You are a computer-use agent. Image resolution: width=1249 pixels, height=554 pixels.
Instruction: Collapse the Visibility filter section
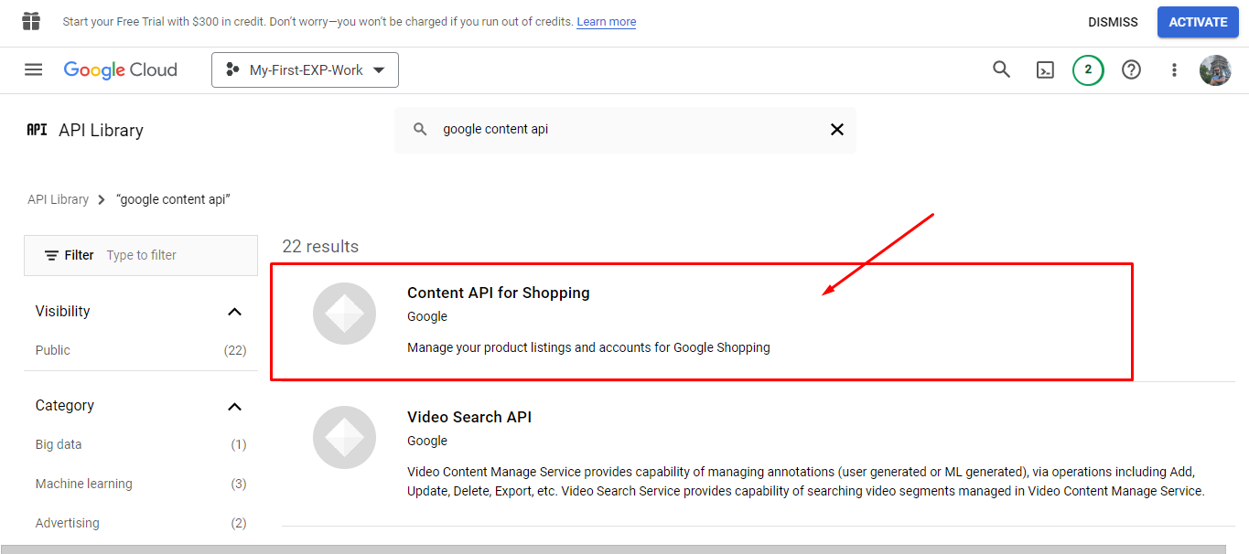234,312
